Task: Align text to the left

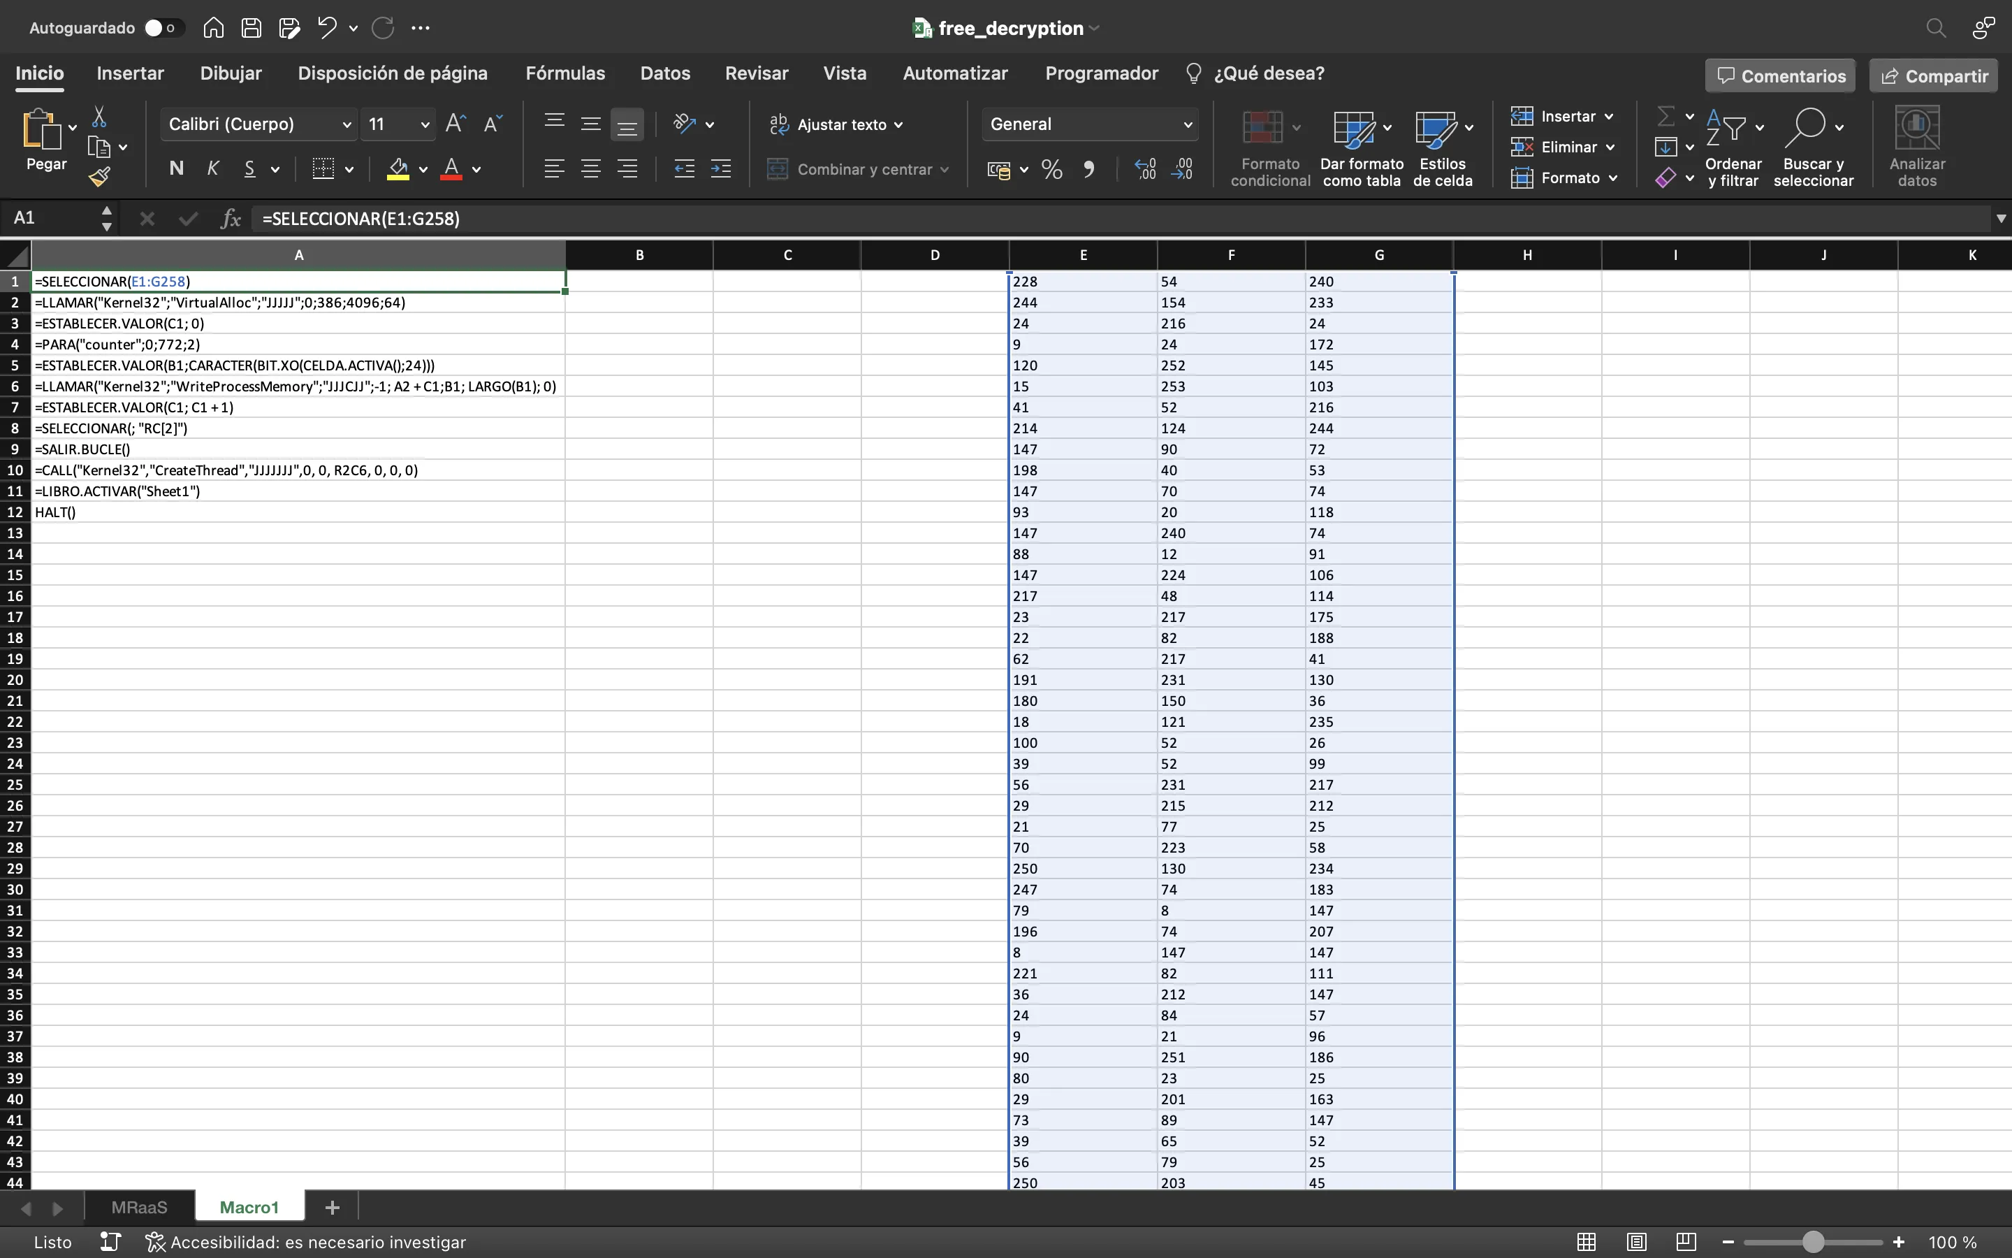Action: (554, 169)
